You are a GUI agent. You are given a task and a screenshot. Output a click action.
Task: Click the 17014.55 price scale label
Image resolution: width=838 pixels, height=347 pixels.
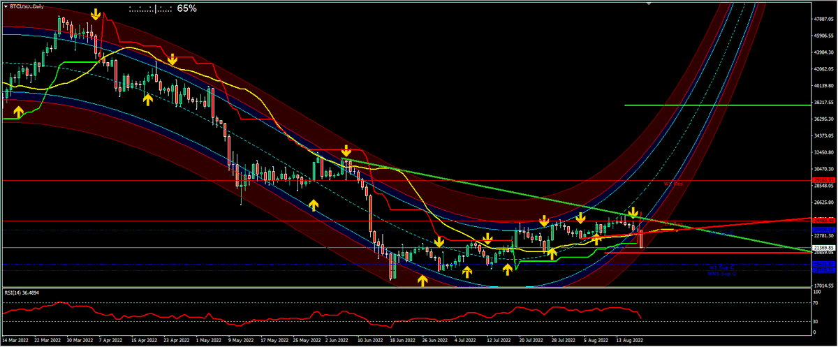click(x=824, y=286)
